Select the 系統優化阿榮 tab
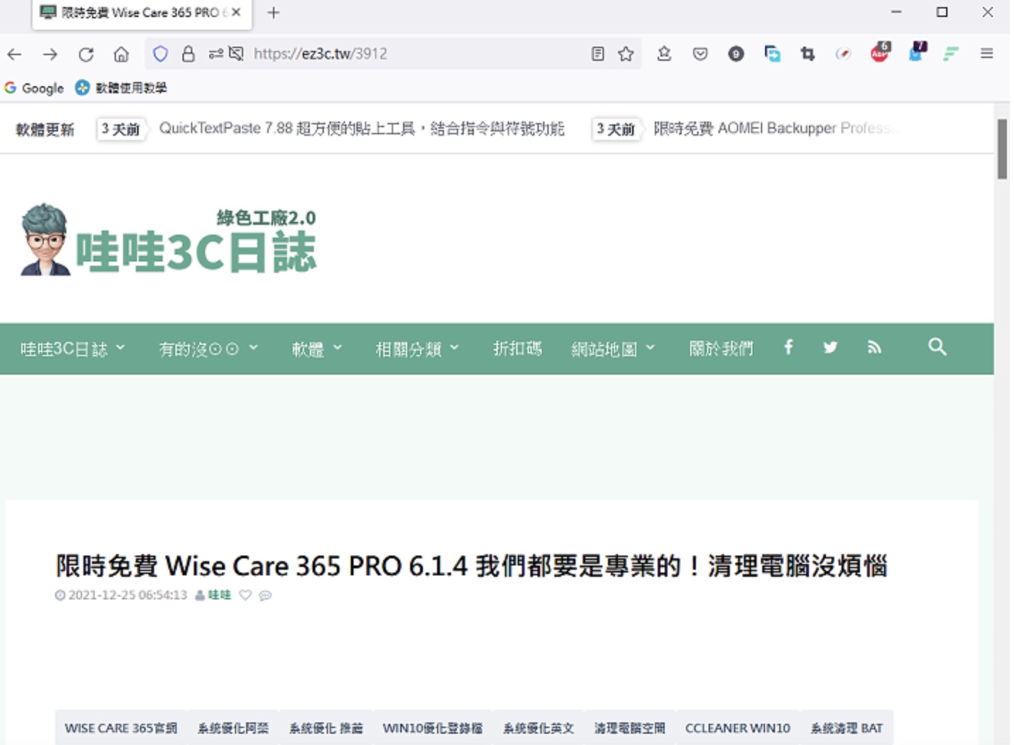Viewport: 1014px width, 745px height. 233,728
